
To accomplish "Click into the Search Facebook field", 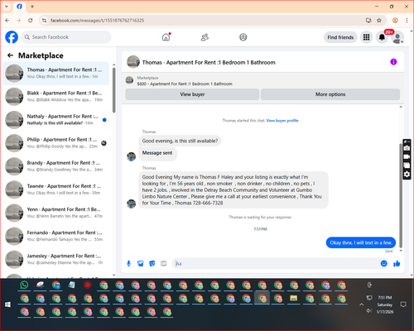I will (66, 37).
